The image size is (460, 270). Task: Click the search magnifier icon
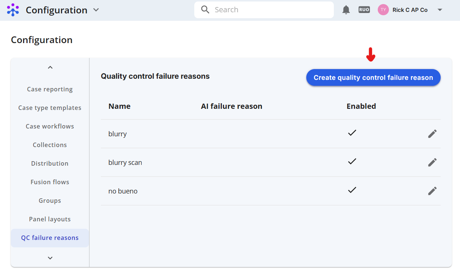tap(205, 10)
